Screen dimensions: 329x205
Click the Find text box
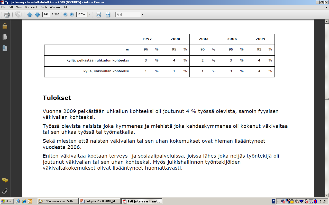(x=128, y=15)
